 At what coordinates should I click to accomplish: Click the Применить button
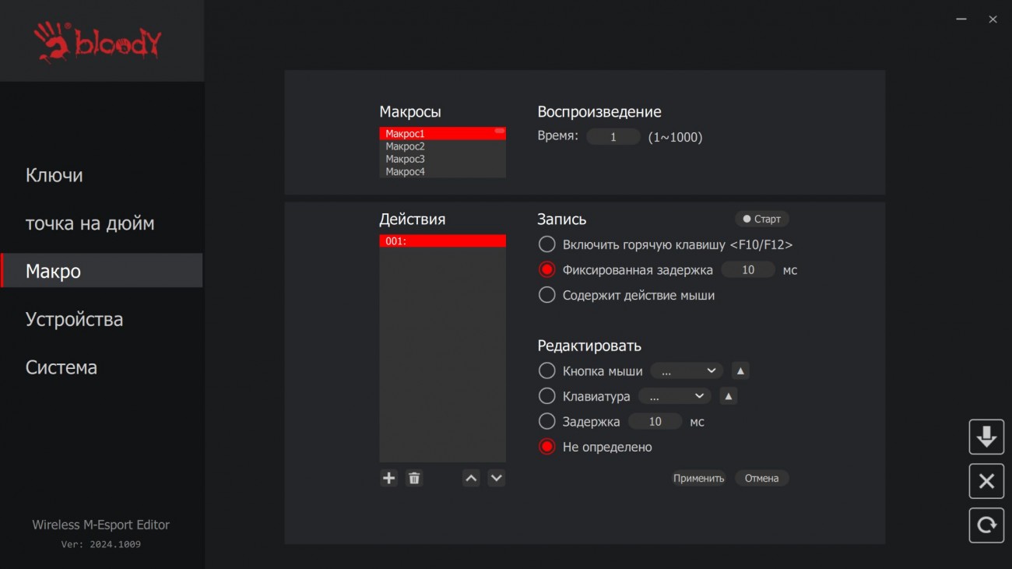coord(698,478)
